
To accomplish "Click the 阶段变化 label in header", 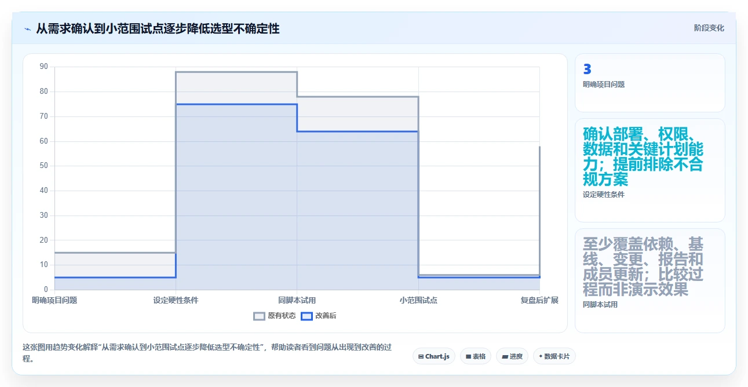I will pos(709,28).
